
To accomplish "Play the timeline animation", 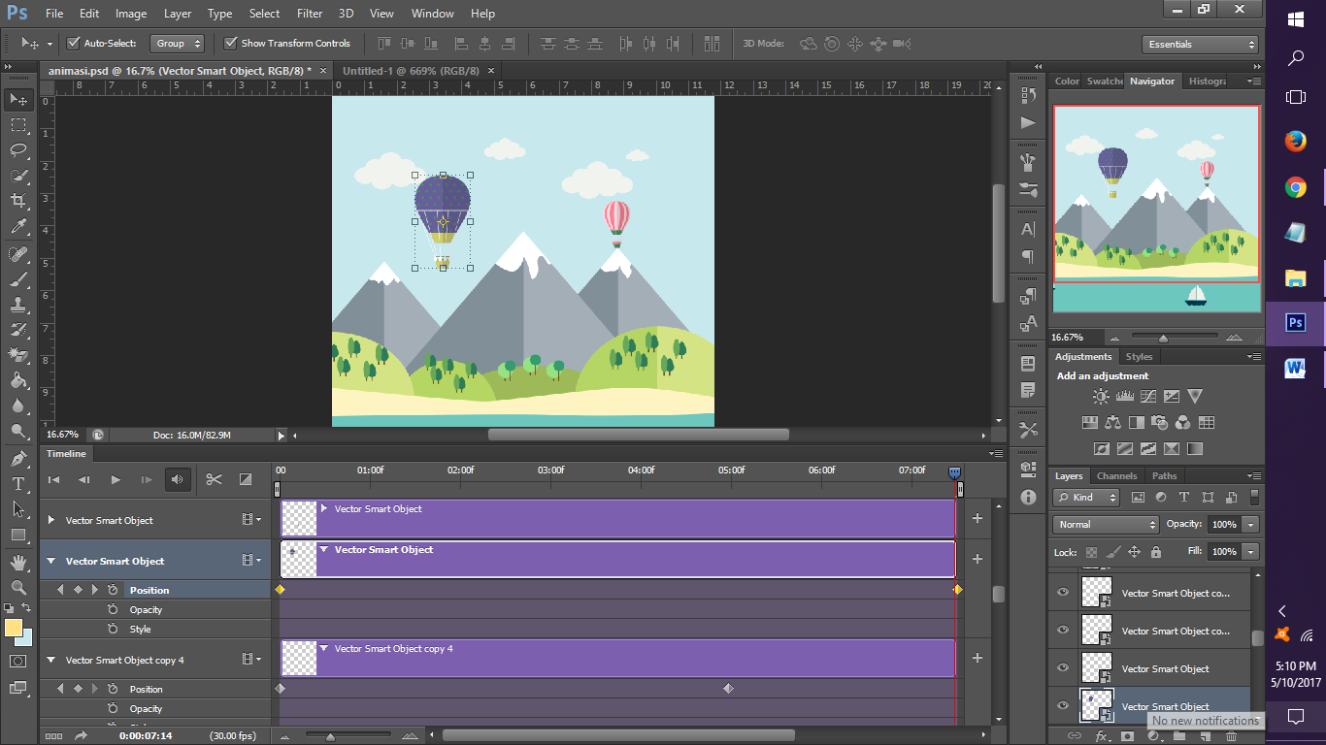I will click(x=116, y=479).
